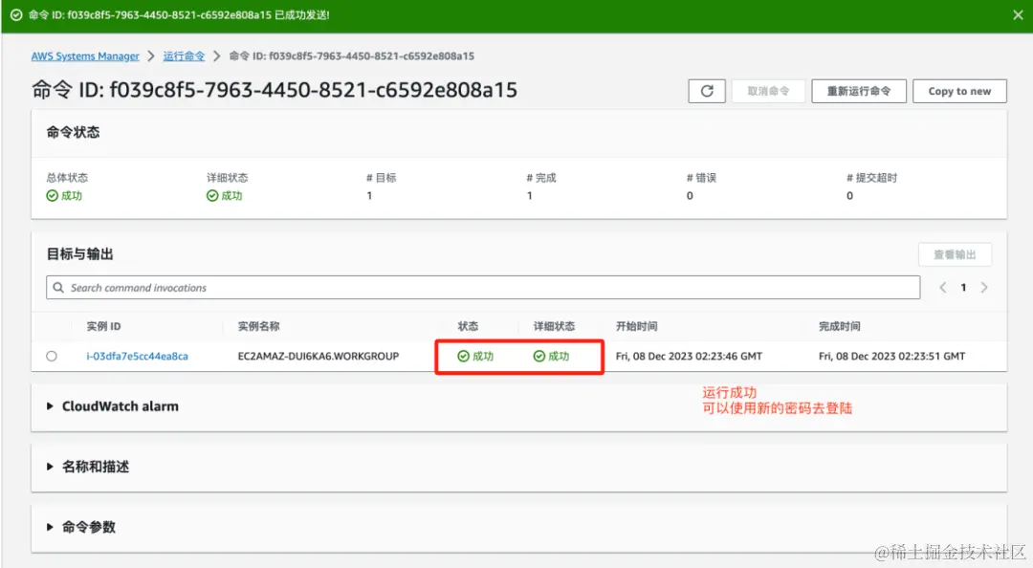Go to previous page of invocations
This screenshot has height=568, width=1033.
click(943, 287)
